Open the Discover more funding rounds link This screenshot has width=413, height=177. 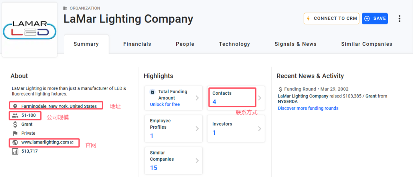click(308, 108)
